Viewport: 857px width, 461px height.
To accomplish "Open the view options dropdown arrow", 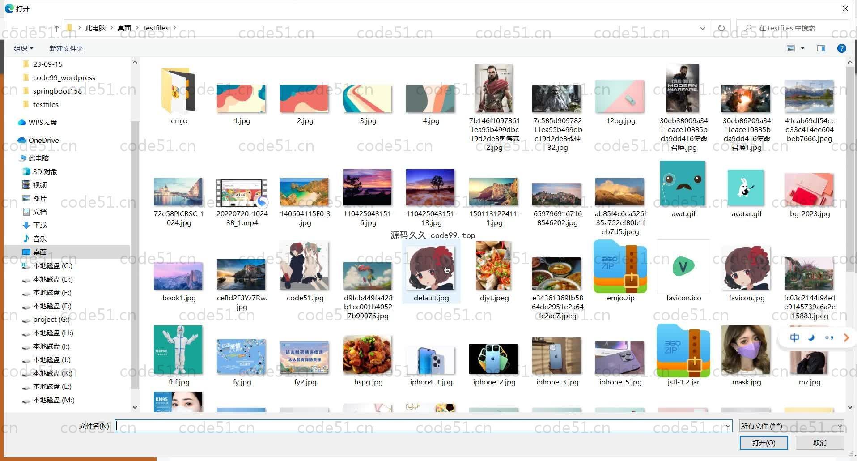I will click(802, 48).
